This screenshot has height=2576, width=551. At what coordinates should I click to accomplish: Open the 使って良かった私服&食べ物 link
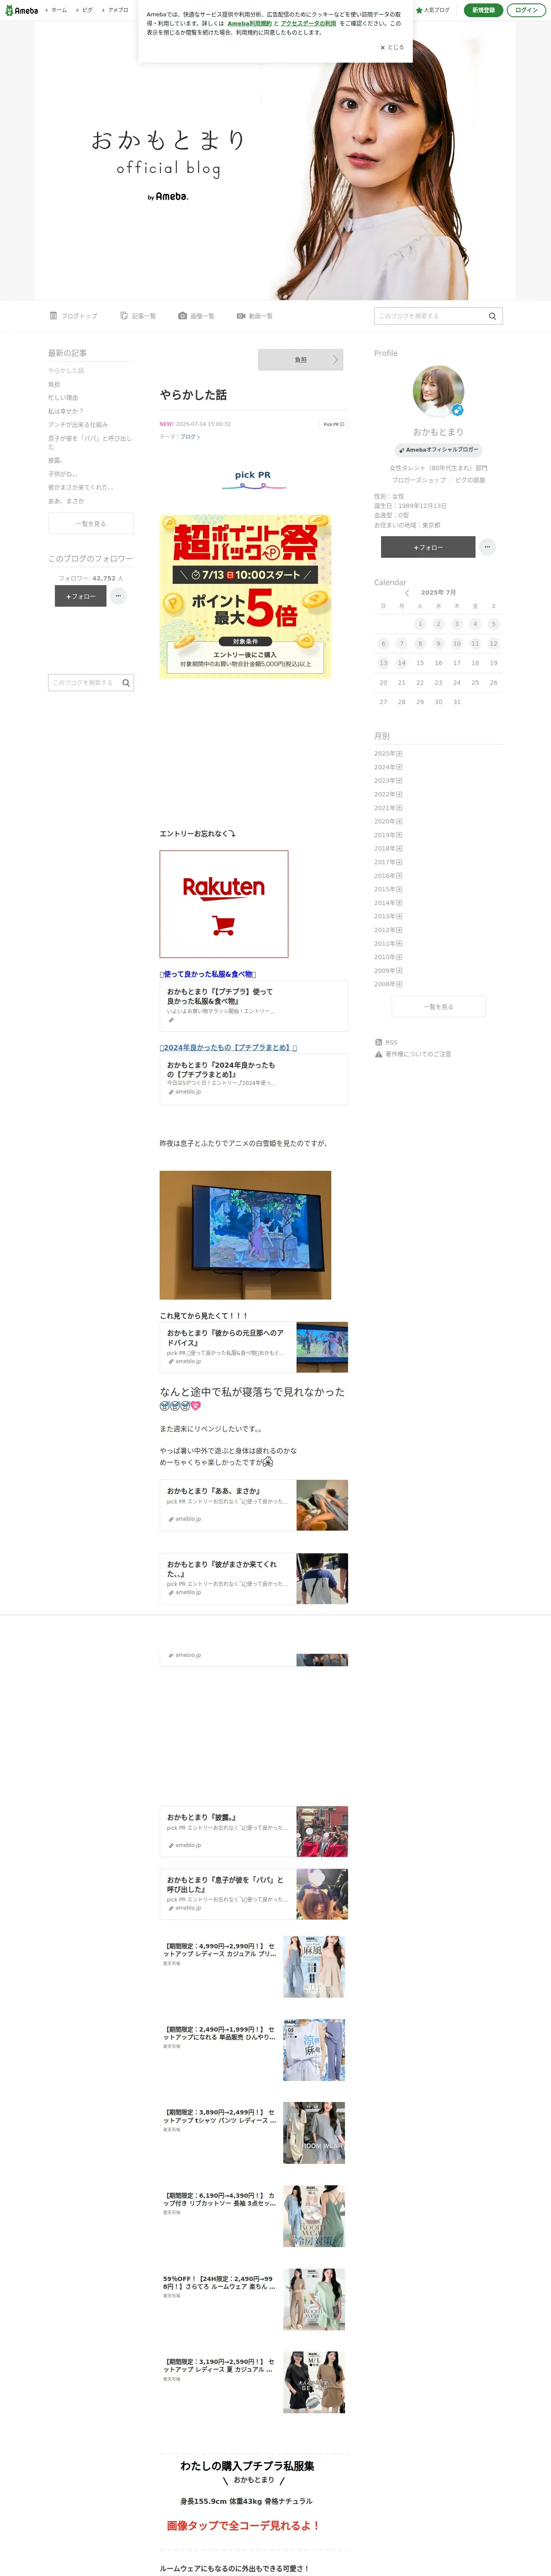click(208, 974)
